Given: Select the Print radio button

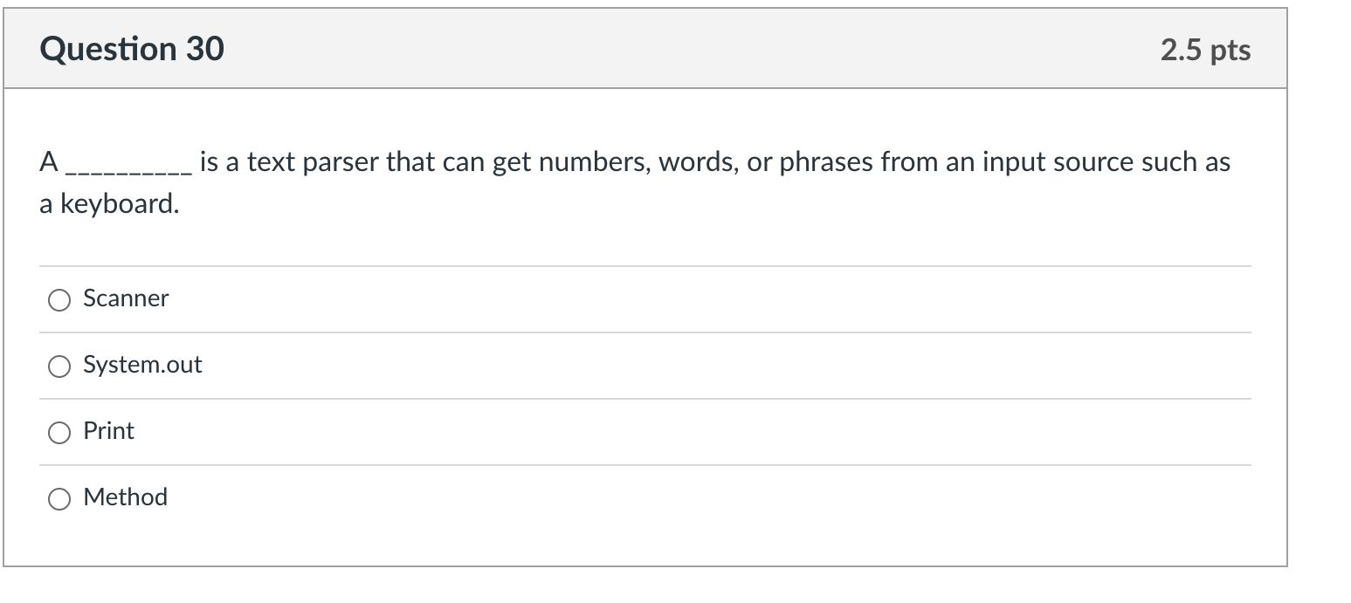Looking at the screenshot, I should coord(59,432).
